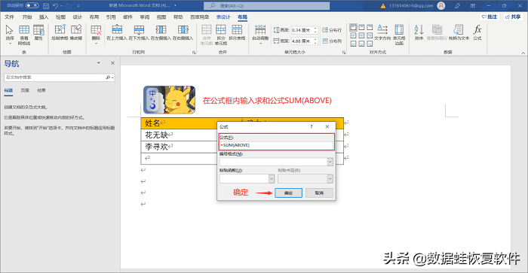This screenshot has width=528, height=273.
Task: Click the Undo arrow icon
Action: pyautogui.click(x=56, y=6)
